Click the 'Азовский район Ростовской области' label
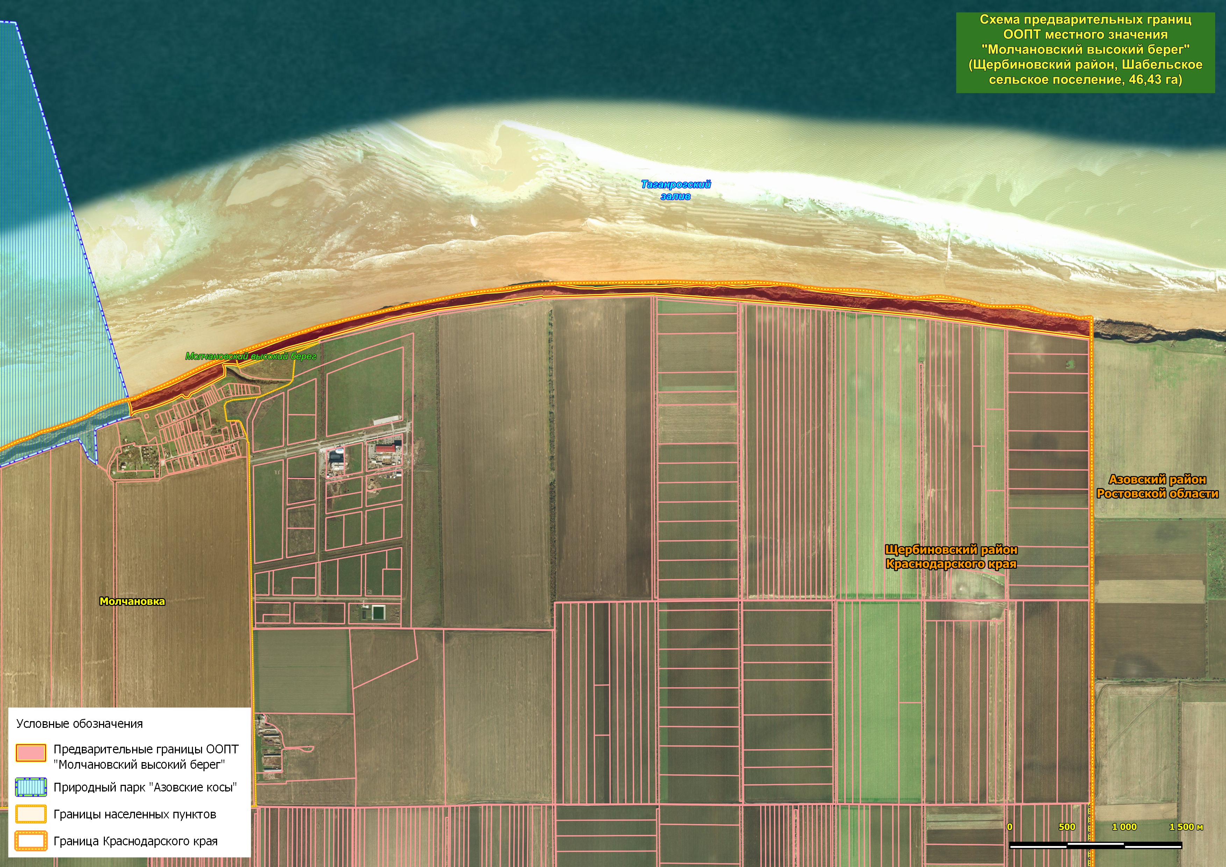The image size is (1226, 867). point(1157,486)
